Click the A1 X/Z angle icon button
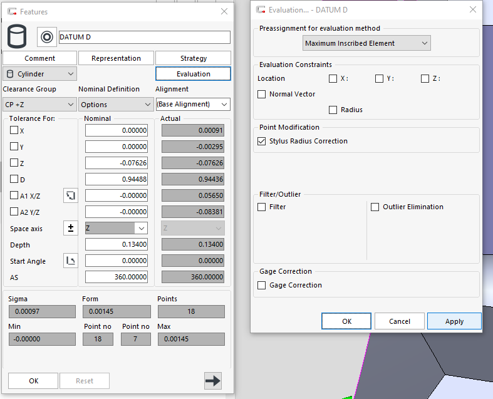The width and height of the screenshot is (493, 399). 70,195
